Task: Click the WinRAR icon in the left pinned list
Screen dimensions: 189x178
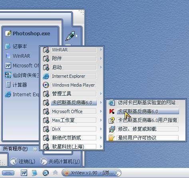Action: click(x=8, y=56)
